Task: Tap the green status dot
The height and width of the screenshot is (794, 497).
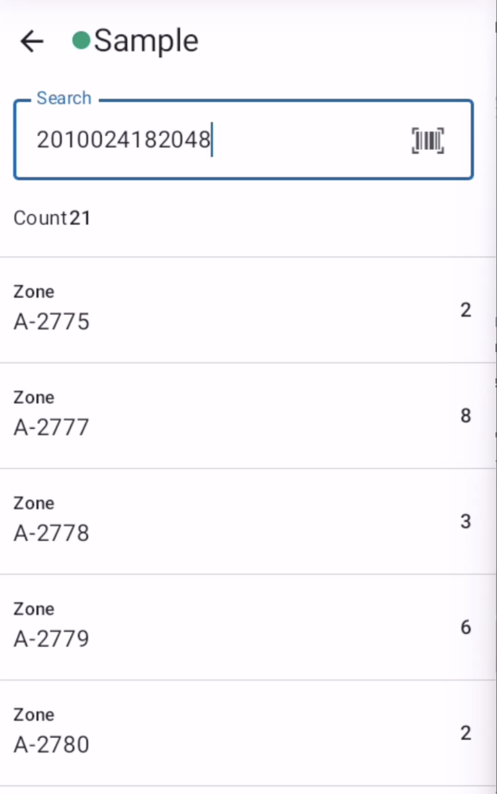Action: pos(81,40)
